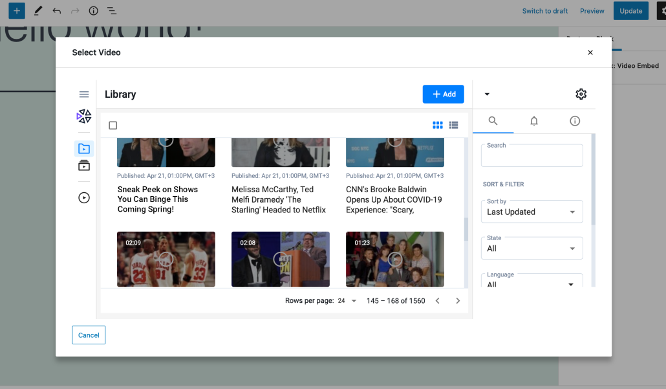Viewport: 666px width, 389px height.
Task: Open the playlists stack icon in sidebar
Action: 84,166
